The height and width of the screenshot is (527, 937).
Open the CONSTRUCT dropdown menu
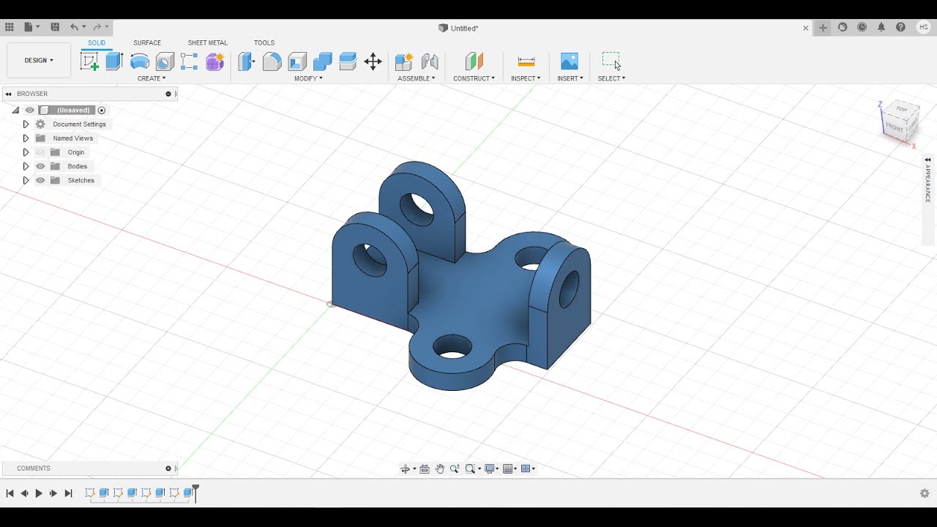474,78
